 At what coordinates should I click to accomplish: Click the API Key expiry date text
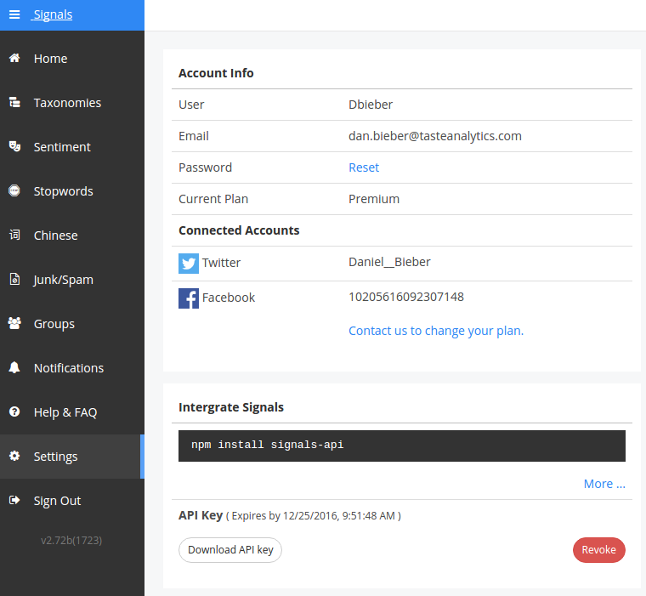tap(313, 515)
